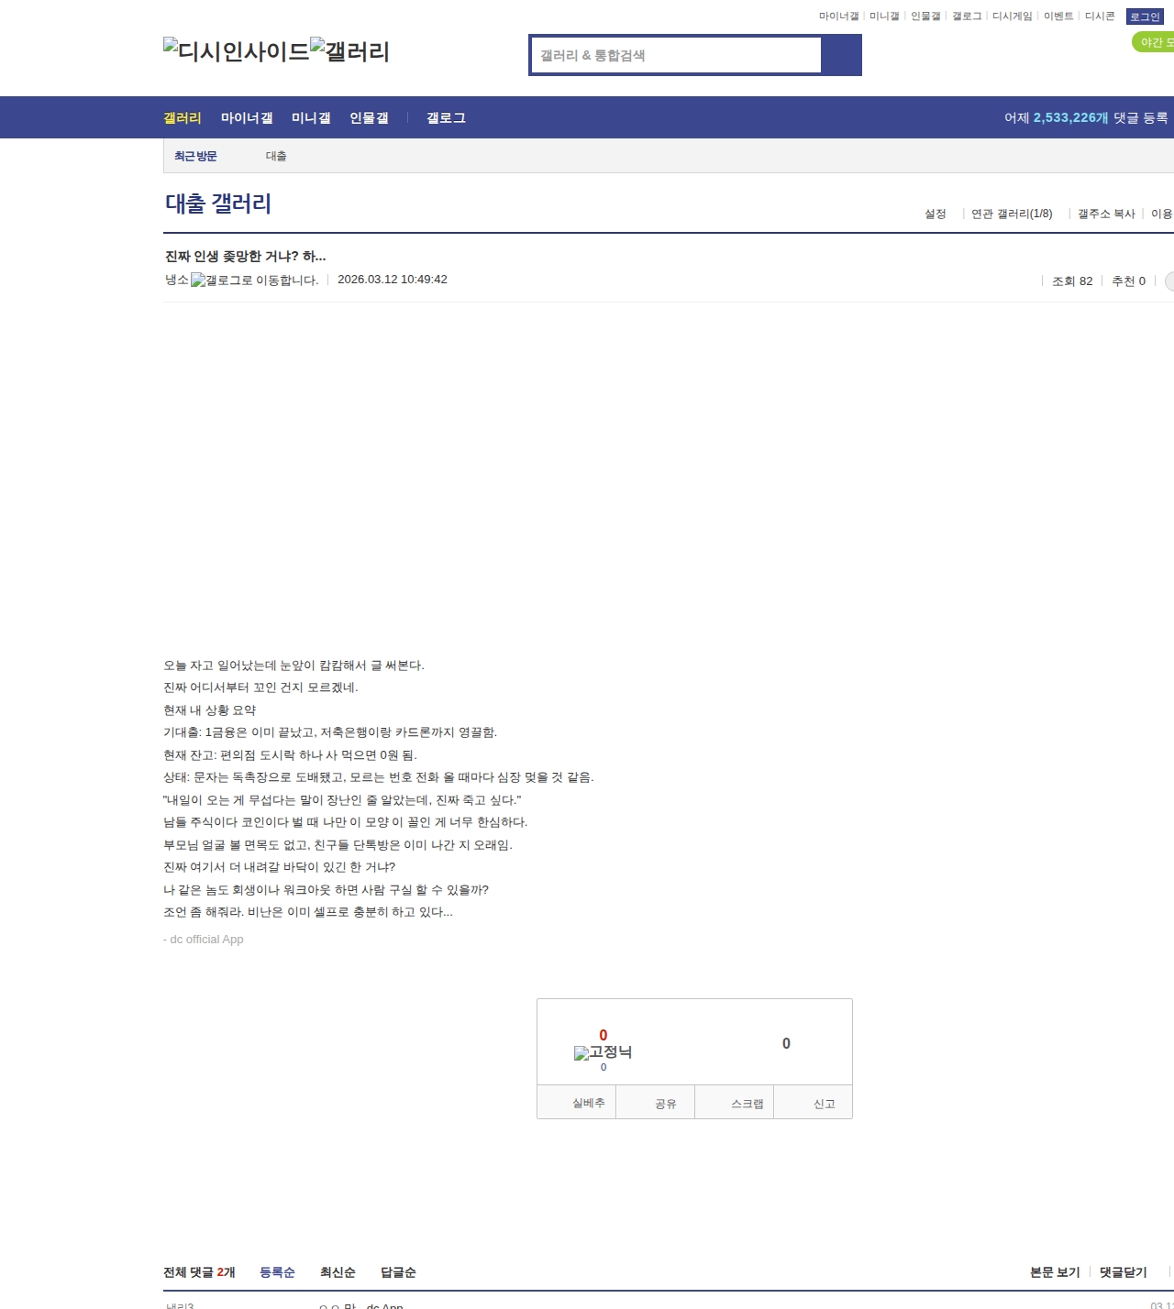Click the 신고 report button
The height and width of the screenshot is (1309, 1174).
pyautogui.click(x=814, y=1103)
